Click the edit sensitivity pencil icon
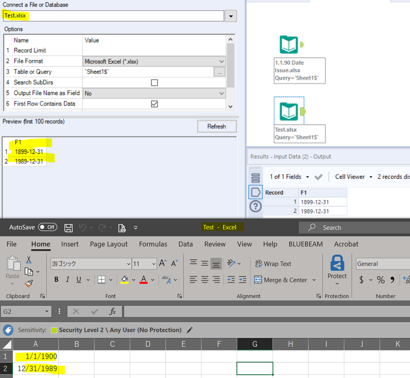The height and width of the screenshot is (378, 410). tap(190, 330)
